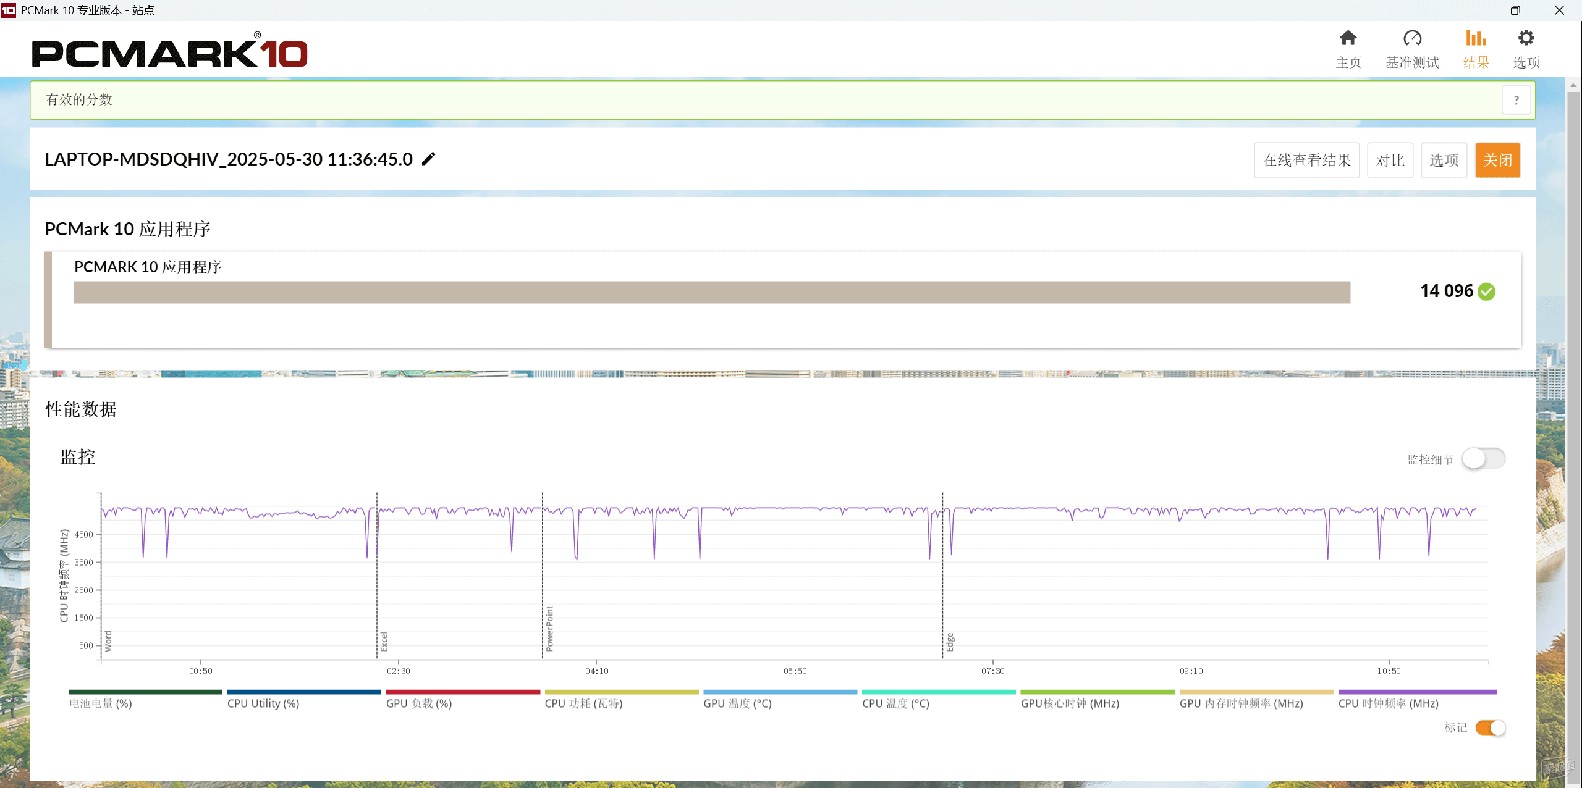Click the 性能数据 section heading
This screenshot has width=1582, height=788.
(x=81, y=409)
